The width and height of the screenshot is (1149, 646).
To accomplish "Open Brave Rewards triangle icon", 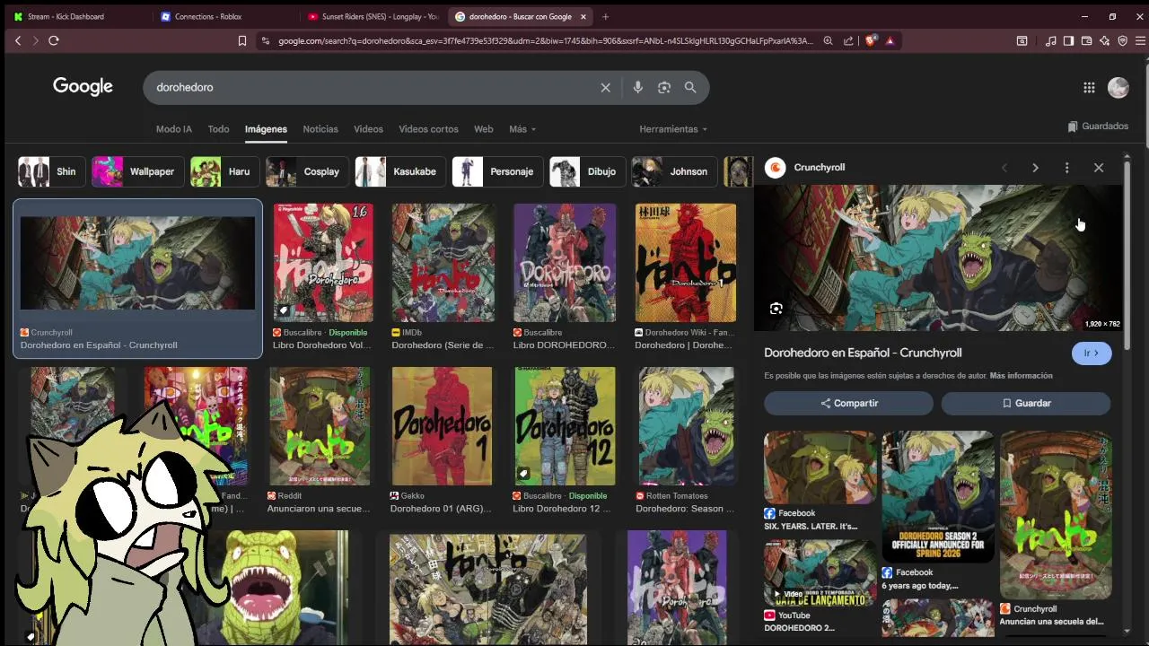I will [x=890, y=40].
